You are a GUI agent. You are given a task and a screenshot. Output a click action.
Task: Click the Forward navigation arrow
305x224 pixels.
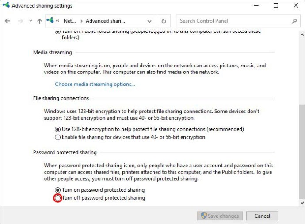click(x=20, y=21)
